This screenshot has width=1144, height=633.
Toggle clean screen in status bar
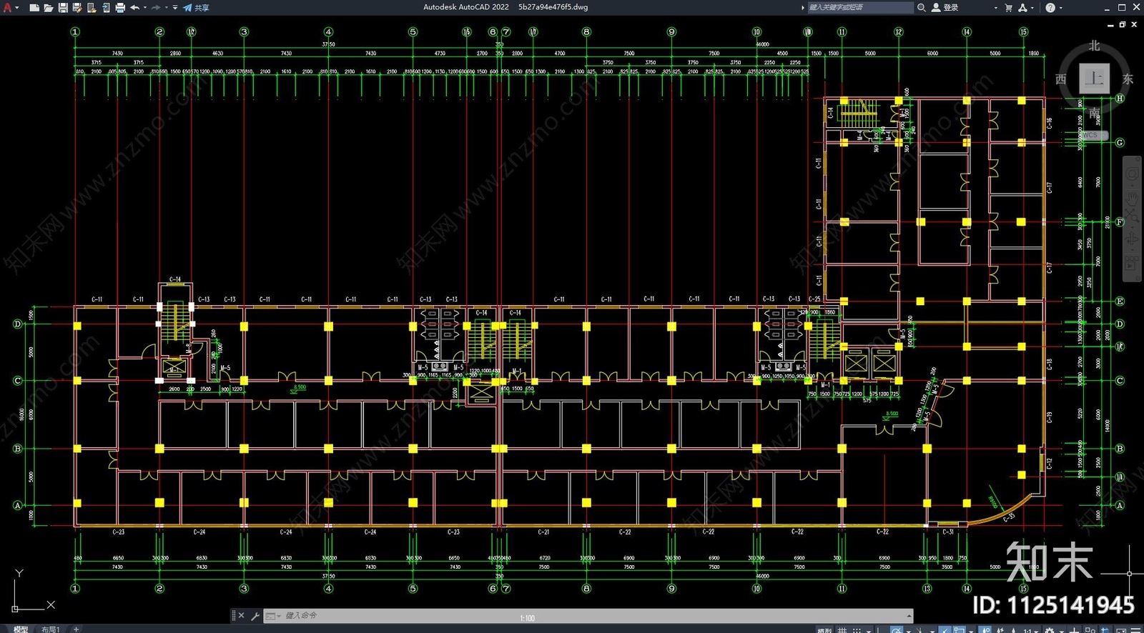click(1121, 629)
